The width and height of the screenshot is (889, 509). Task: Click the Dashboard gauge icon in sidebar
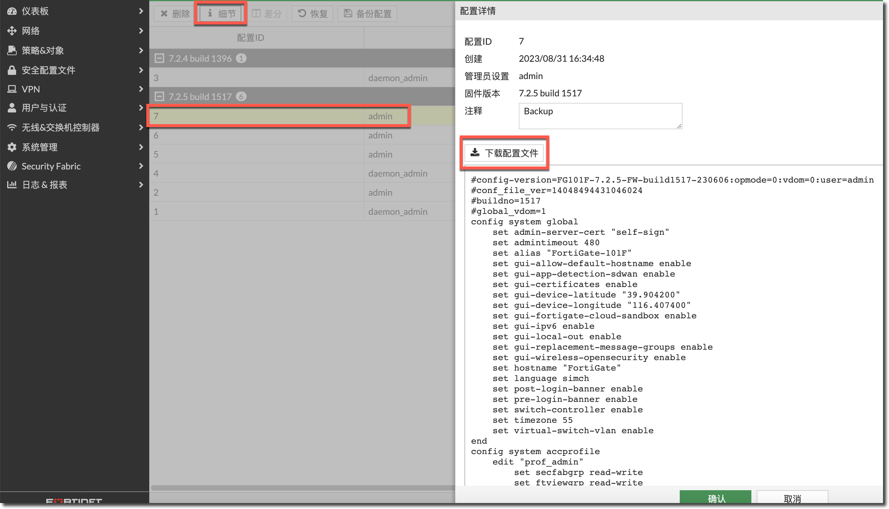pyautogui.click(x=12, y=11)
